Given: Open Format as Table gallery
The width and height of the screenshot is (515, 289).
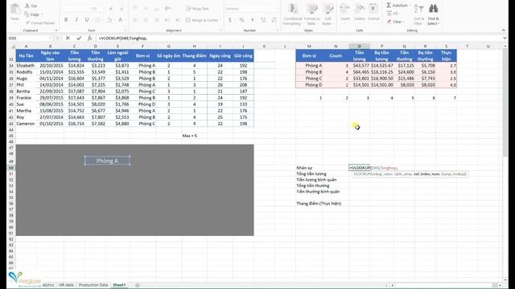Looking at the screenshot, I should [311, 14].
